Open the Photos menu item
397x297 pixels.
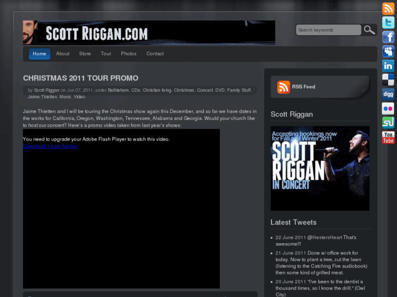point(129,54)
